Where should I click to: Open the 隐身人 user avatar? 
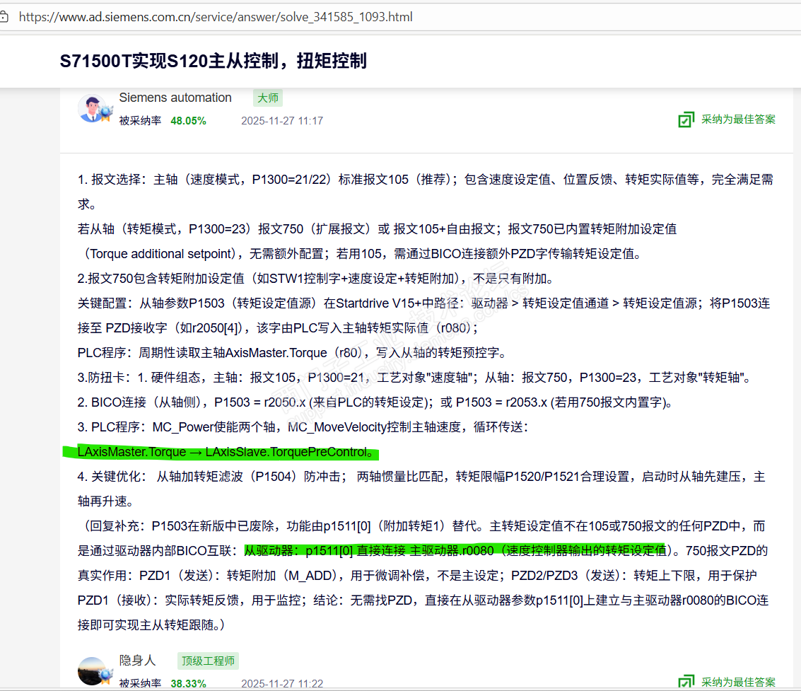(x=94, y=670)
